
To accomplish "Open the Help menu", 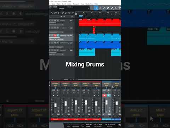I will click(96, 4).
